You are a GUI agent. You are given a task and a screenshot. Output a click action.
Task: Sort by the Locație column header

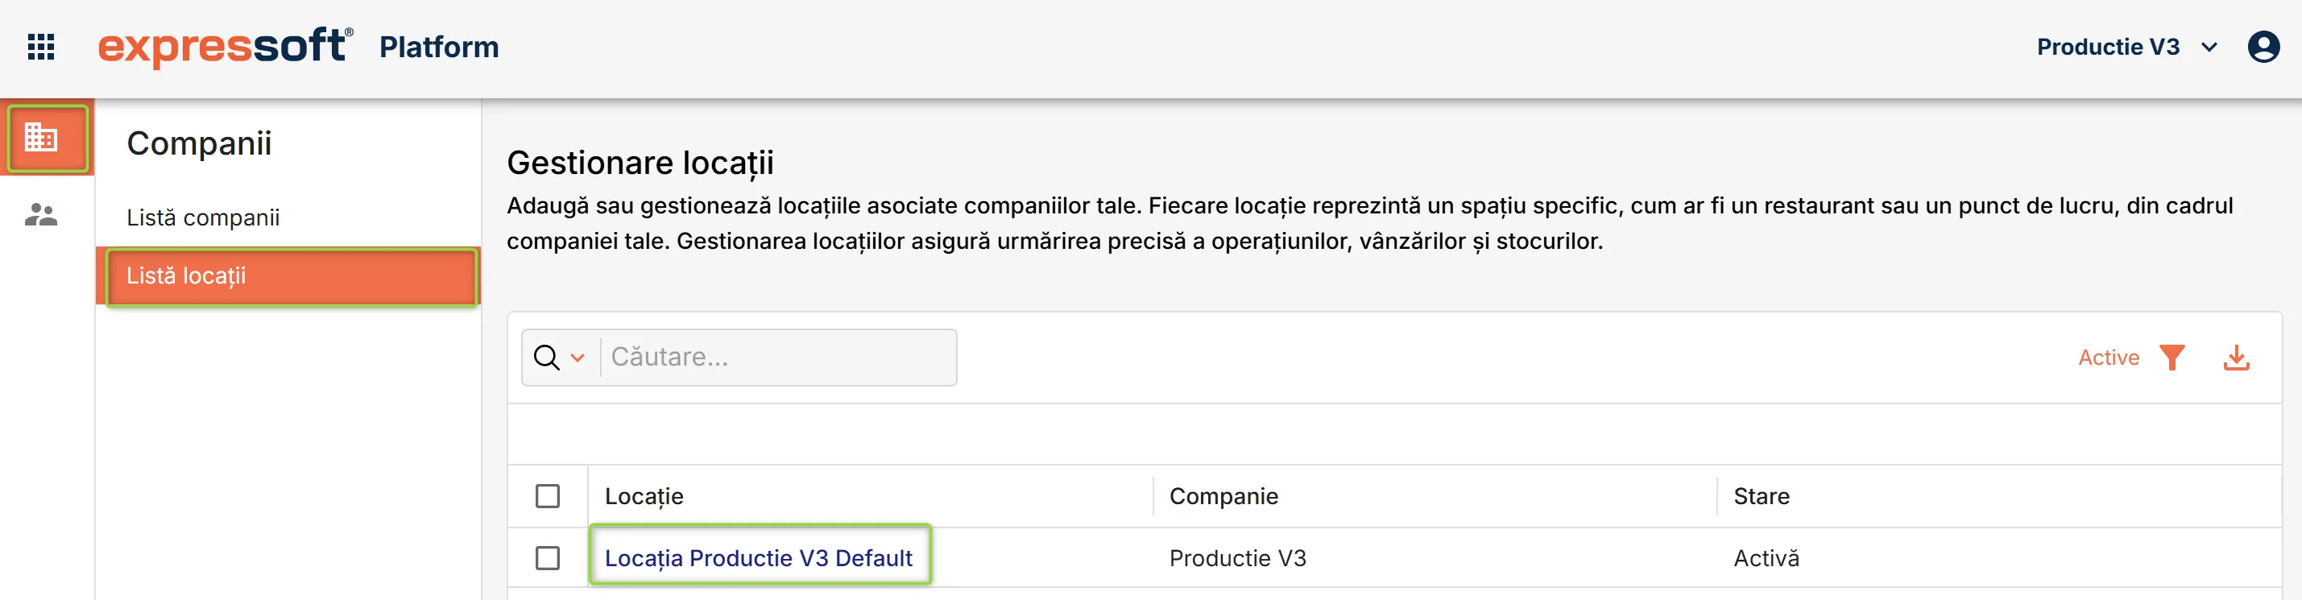tap(644, 496)
